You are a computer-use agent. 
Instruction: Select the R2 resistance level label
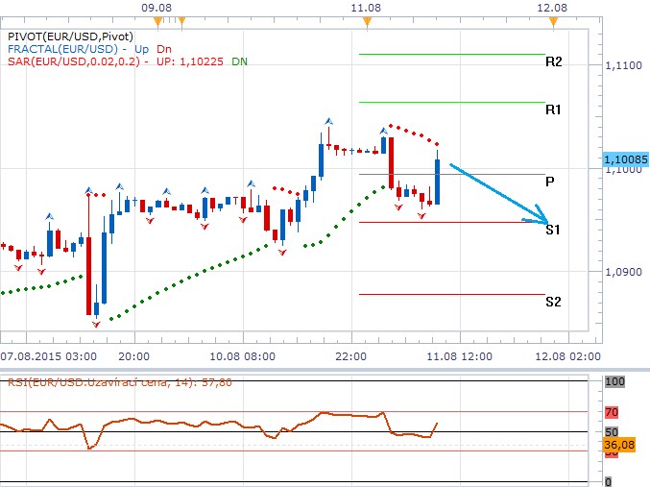pyautogui.click(x=553, y=61)
